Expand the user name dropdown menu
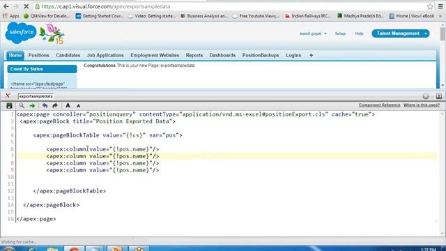The width and height of the screenshot is (446, 251). [x=313, y=33]
